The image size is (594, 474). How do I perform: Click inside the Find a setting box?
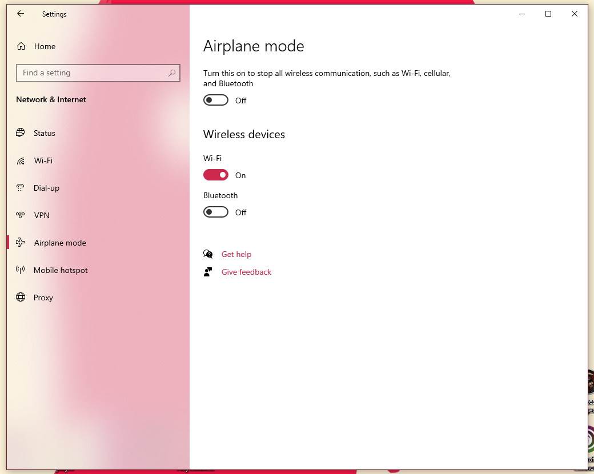click(91, 73)
